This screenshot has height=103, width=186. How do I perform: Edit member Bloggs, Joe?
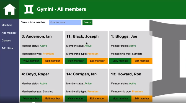[142, 61]
